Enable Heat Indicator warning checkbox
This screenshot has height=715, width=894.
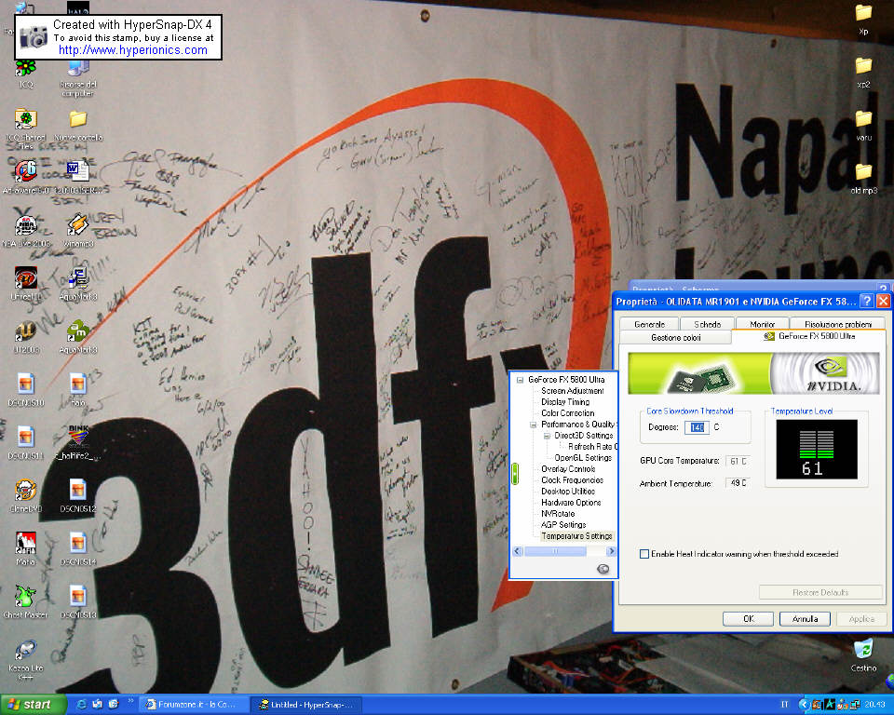pos(644,554)
